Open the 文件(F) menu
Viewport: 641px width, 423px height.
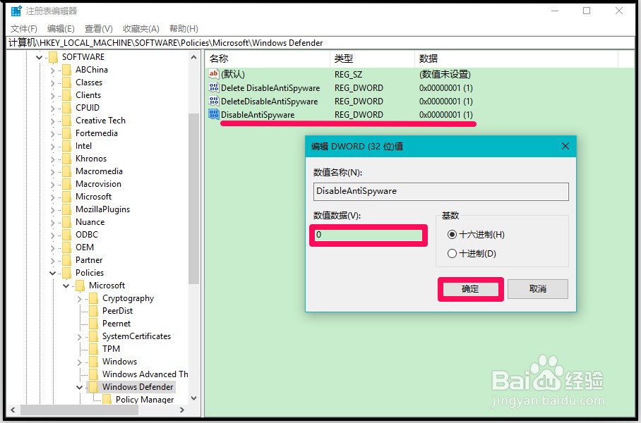point(24,29)
